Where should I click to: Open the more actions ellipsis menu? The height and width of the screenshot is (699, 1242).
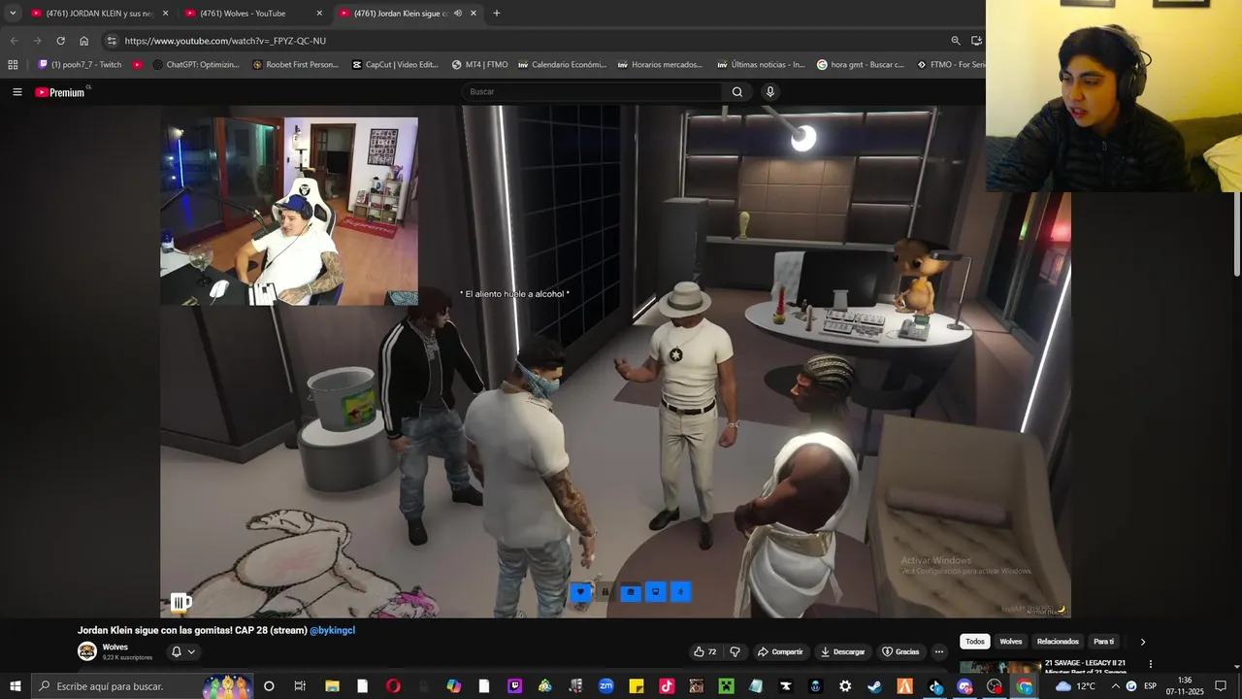938,651
